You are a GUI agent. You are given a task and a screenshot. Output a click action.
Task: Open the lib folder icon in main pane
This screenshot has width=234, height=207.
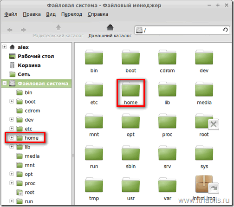167,89
